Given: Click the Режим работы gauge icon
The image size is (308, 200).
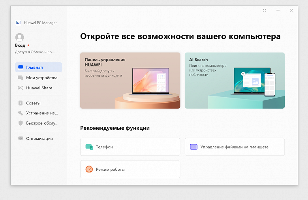Looking at the screenshot, I should point(89,169).
